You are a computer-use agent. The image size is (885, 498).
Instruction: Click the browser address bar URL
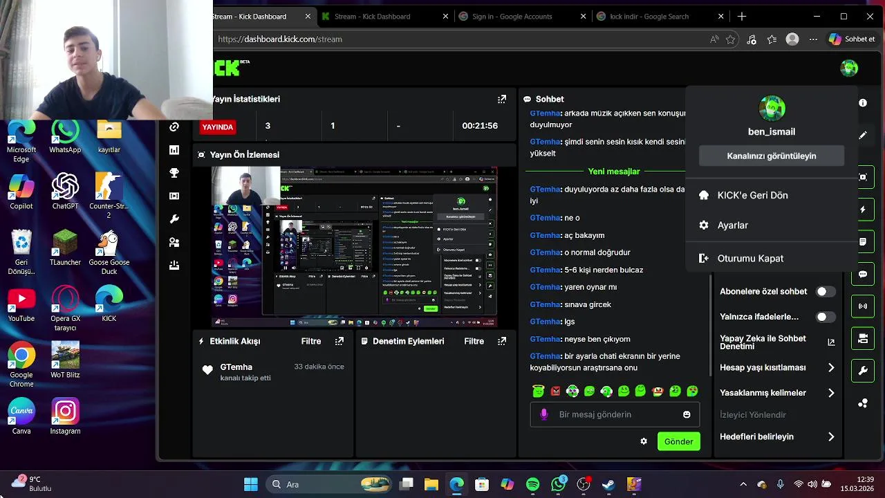[280, 39]
